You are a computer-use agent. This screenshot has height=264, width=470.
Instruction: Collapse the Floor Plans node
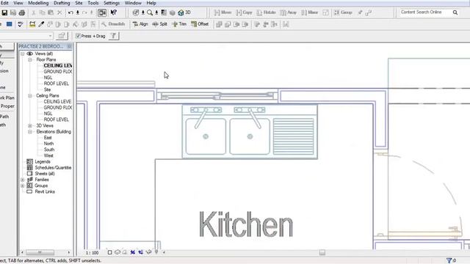tap(30, 60)
